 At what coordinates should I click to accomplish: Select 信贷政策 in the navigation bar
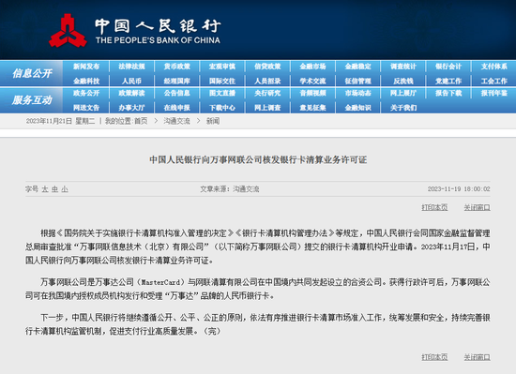pos(267,67)
